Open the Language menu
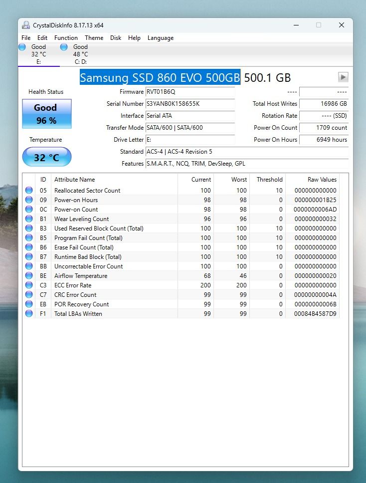The height and width of the screenshot is (483, 366). (161, 38)
